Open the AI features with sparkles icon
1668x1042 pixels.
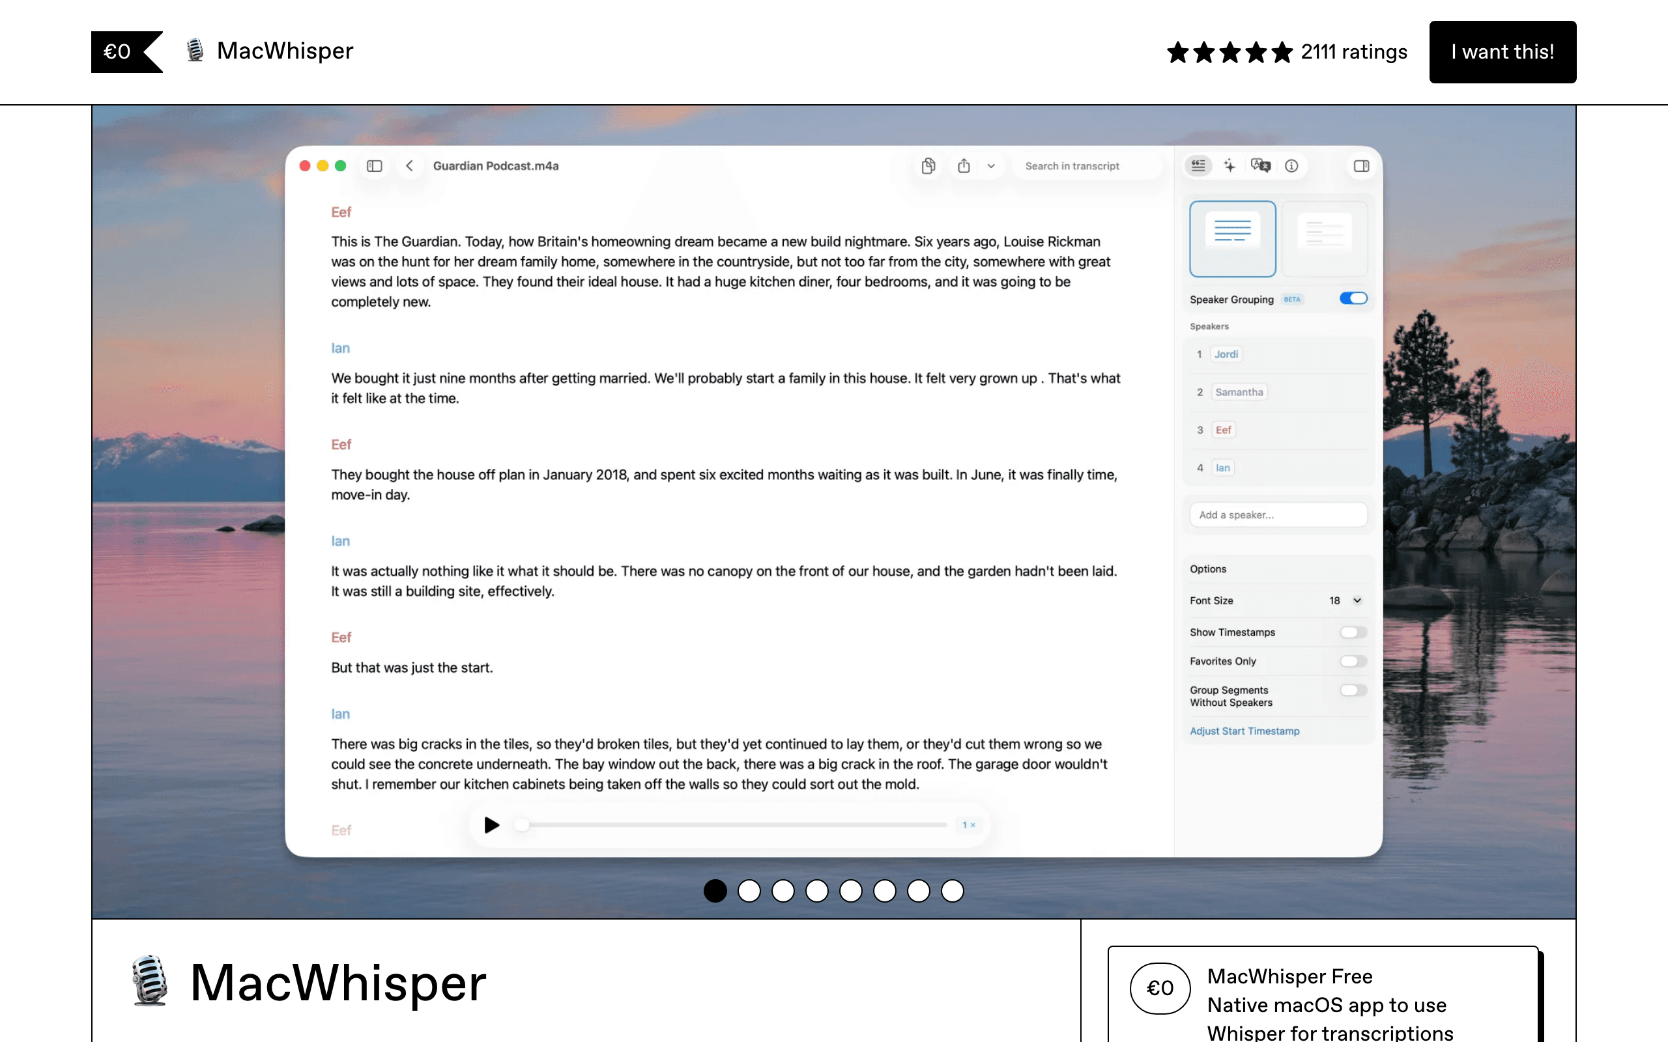tap(1229, 165)
